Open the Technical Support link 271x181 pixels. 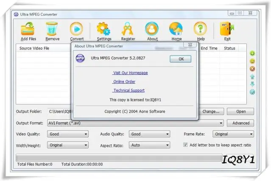[x=129, y=90]
